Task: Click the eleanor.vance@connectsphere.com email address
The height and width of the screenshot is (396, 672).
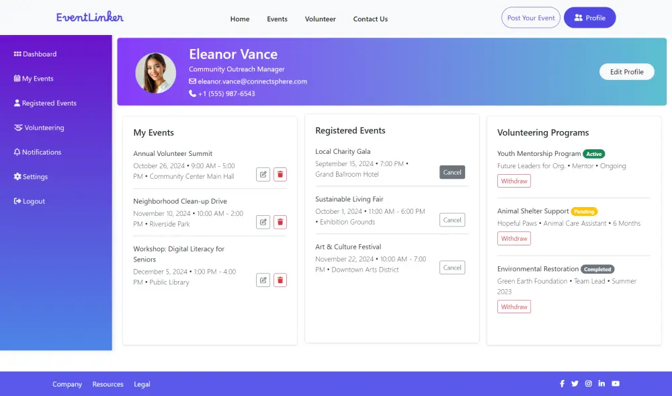Action: pos(252,81)
